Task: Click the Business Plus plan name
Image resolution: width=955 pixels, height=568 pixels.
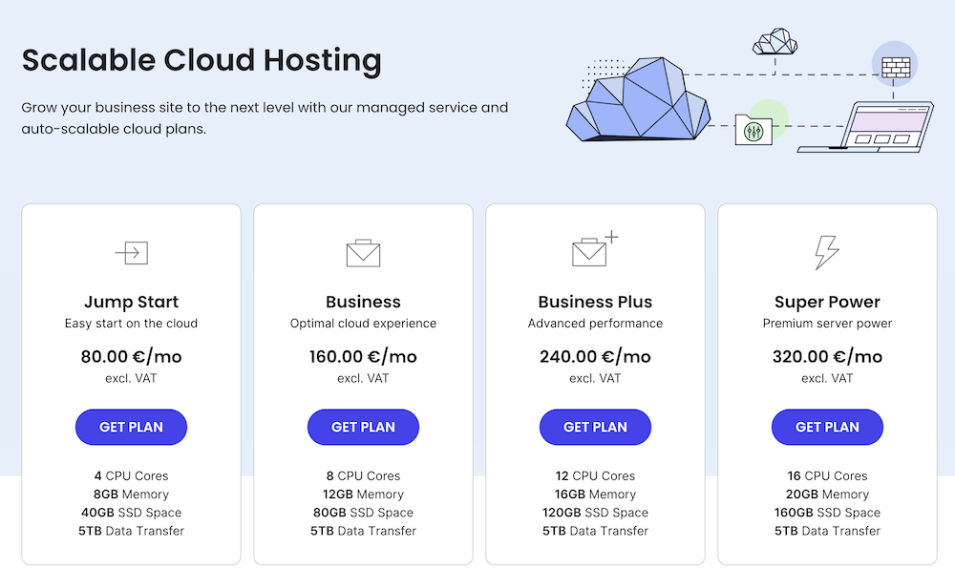Action: (595, 302)
